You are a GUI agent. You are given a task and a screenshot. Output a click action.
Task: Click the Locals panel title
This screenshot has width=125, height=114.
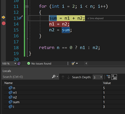click(7, 71)
